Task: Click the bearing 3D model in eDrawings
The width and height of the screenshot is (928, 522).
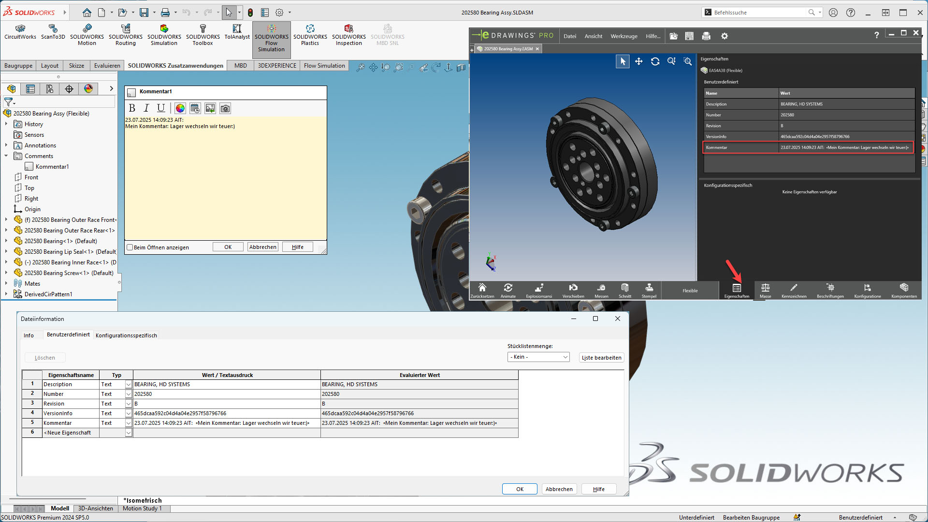Action: tap(602, 164)
